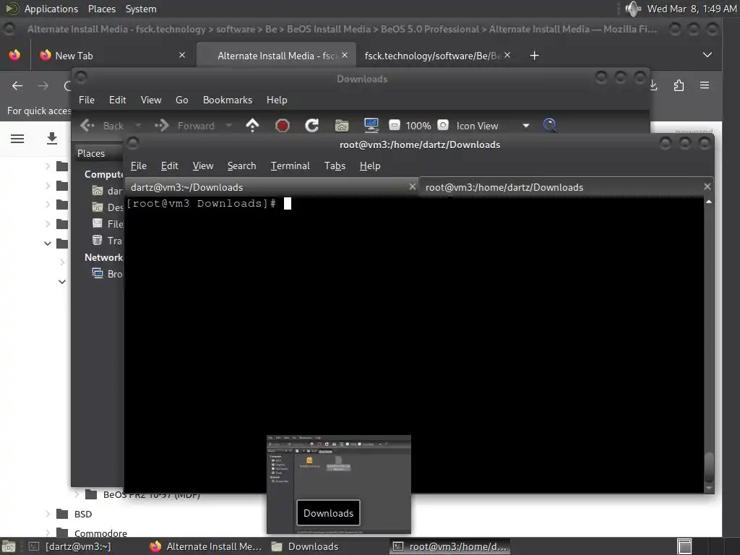Click the Forward arrow in Downloads file manager
The width and height of the screenshot is (740, 555).
pyautogui.click(x=184, y=126)
